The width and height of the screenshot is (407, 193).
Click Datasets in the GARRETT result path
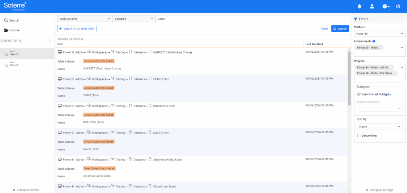pyautogui.click(x=140, y=52)
